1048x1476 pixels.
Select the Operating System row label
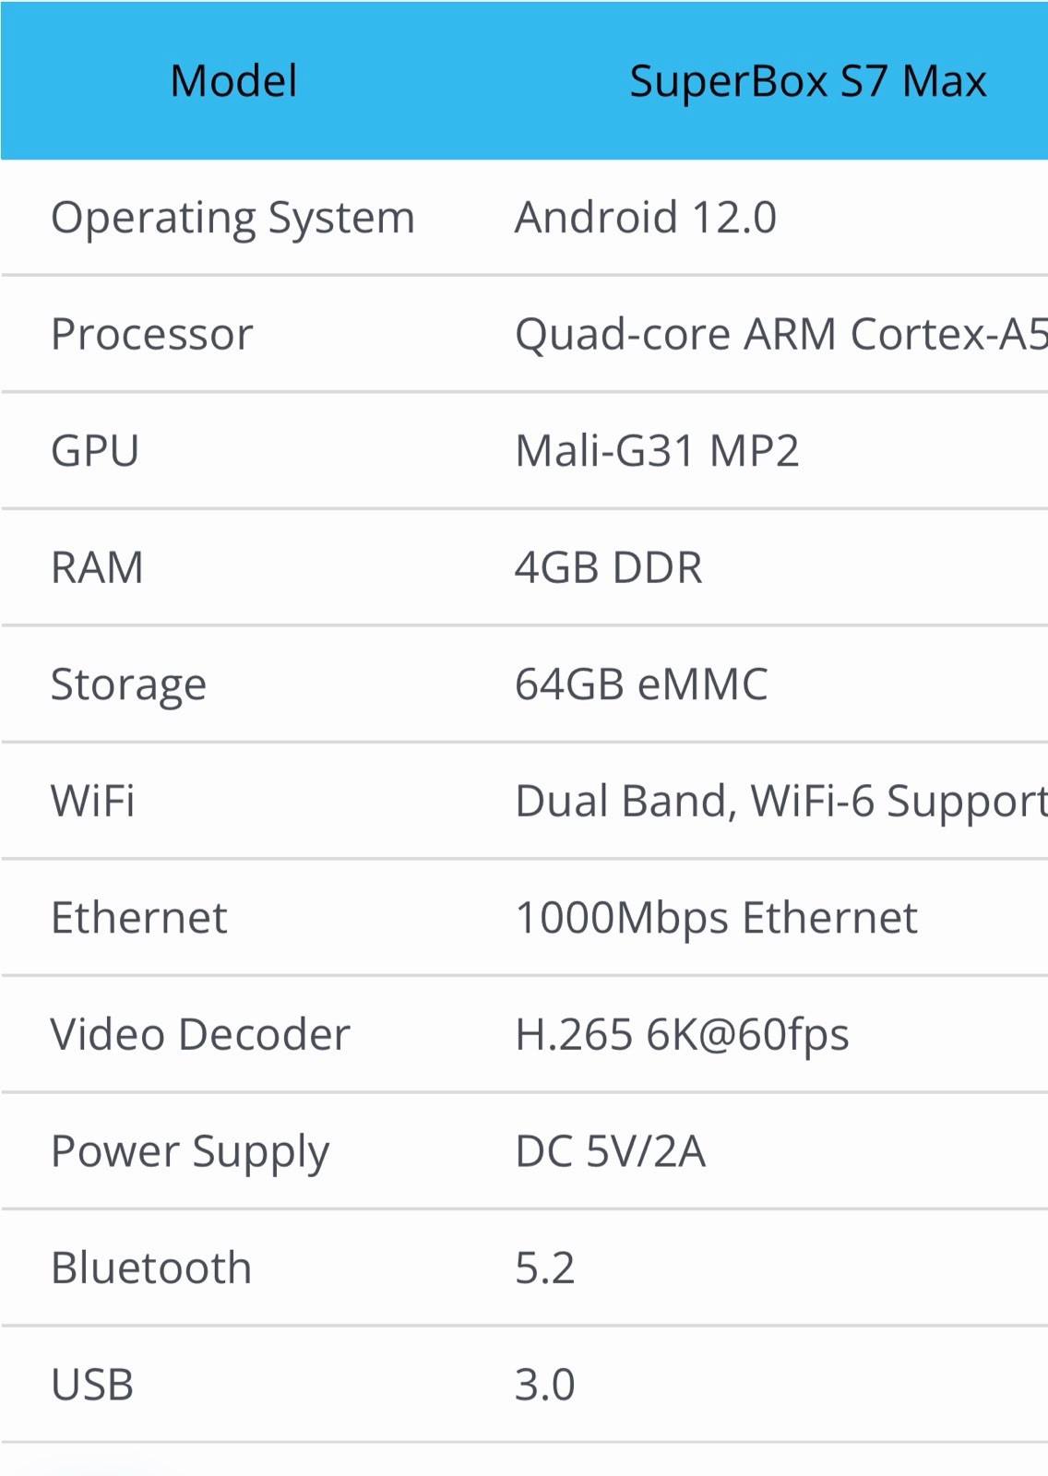[x=232, y=219]
